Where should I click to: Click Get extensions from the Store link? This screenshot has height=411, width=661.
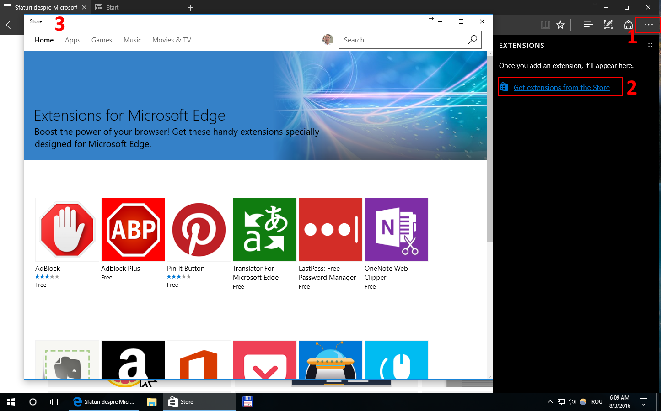[561, 88]
